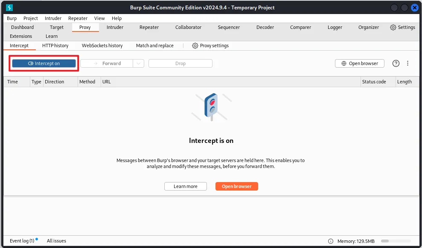The width and height of the screenshot is (422, 248).
Task: Click the 'Intercept is on' heading
Action: [211, 141]
